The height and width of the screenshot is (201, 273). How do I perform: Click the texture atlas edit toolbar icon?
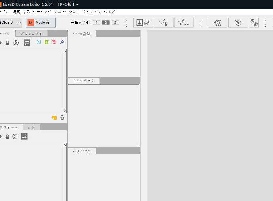click(143, 23)
